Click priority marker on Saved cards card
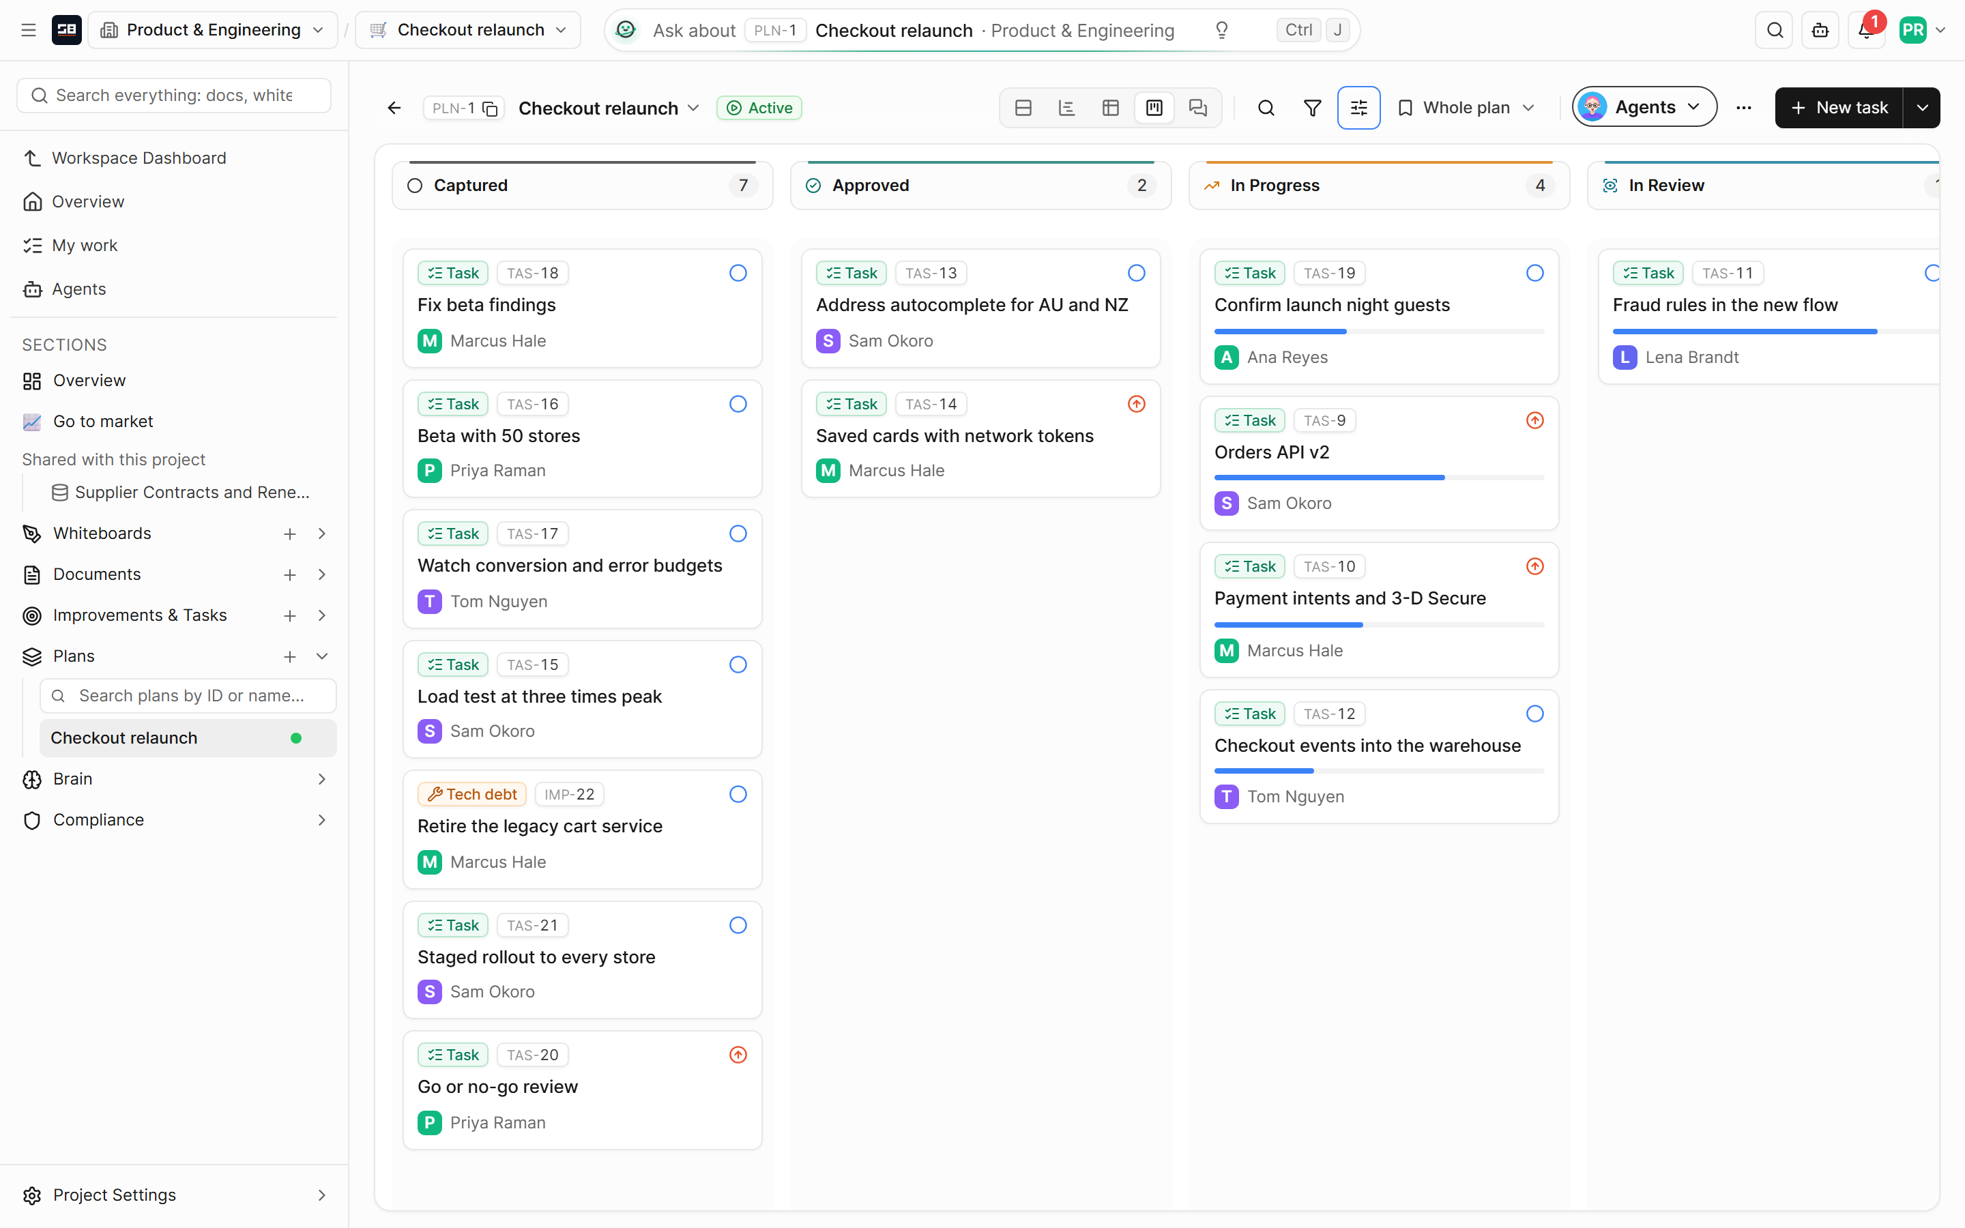This screenshot has width=1965, height=1228. [x=1136, y=404]
